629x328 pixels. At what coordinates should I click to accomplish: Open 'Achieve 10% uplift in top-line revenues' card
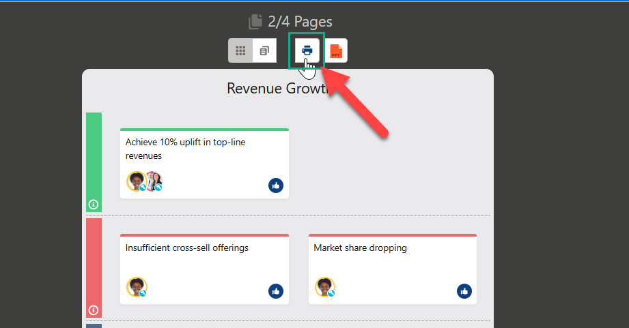[x=185, y=149]
